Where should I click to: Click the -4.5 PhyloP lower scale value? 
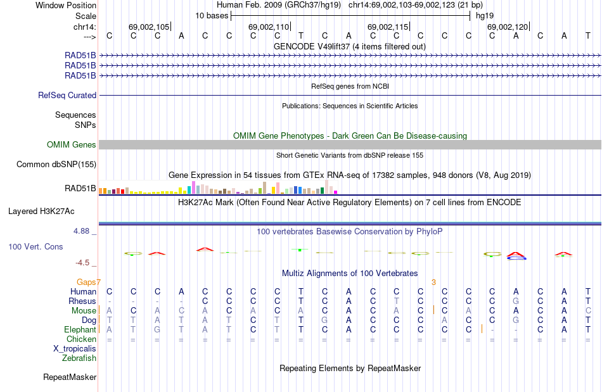tap(82, 263)
